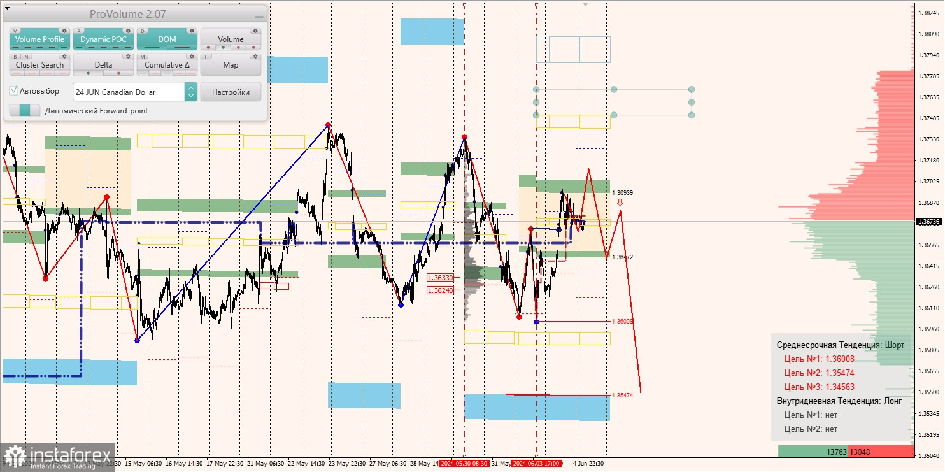
Task: Click Цель №2: 1.35474 in info panel
Action: point(820,373)
